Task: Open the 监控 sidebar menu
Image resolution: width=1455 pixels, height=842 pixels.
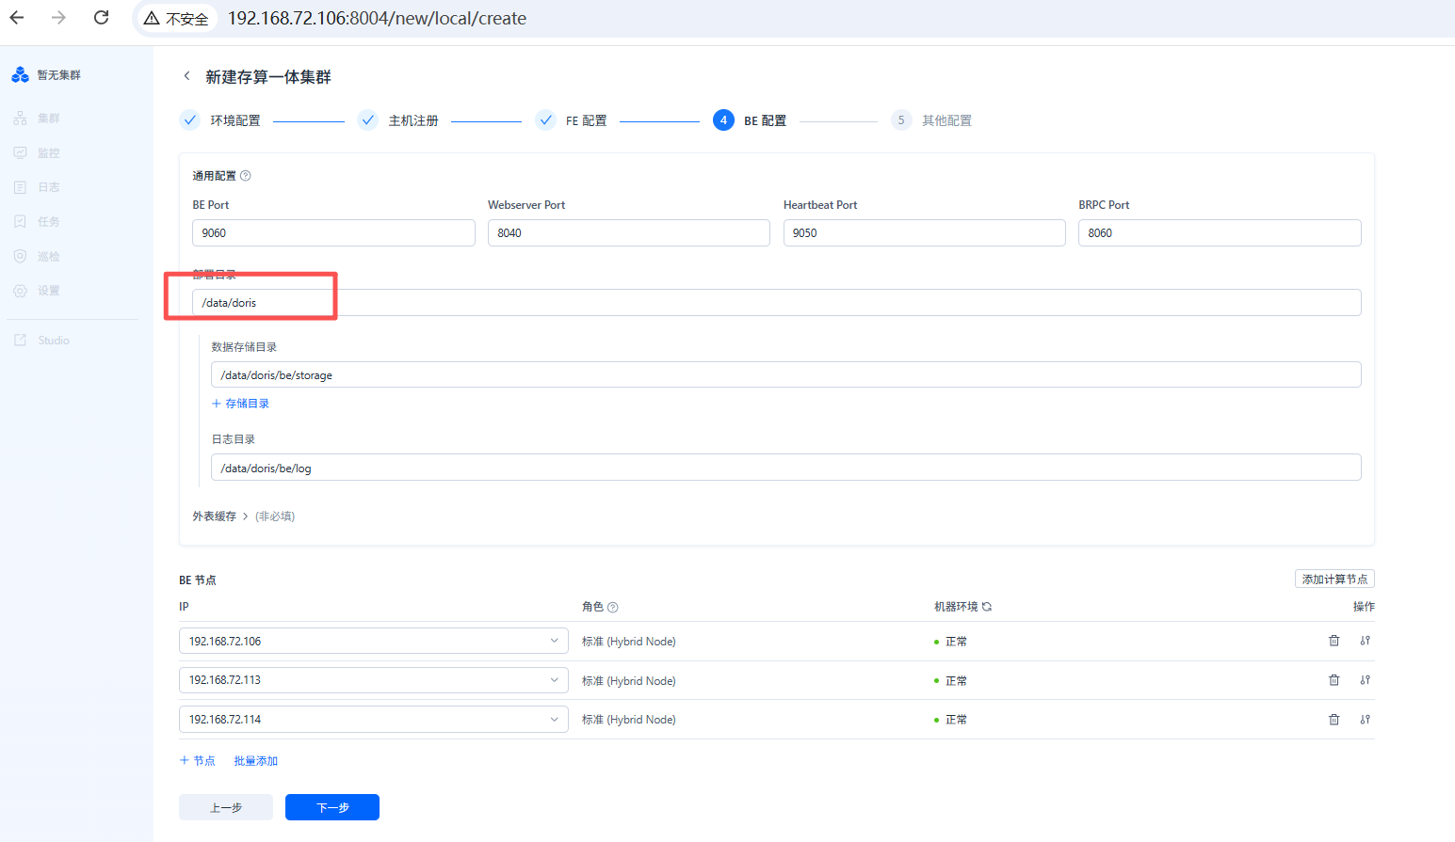Action: click(x=48, y=152)
